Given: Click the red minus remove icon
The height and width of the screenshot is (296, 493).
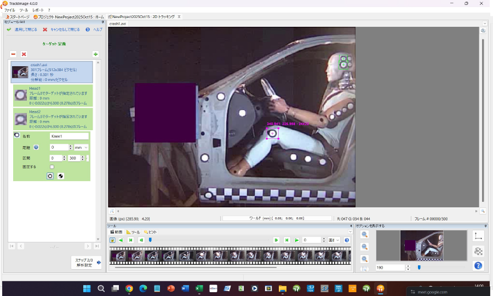Looking at the screenshot, I should coord(13,54).
